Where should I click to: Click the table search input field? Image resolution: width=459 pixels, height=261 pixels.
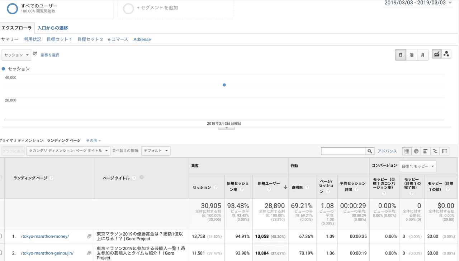pos(343,151)
